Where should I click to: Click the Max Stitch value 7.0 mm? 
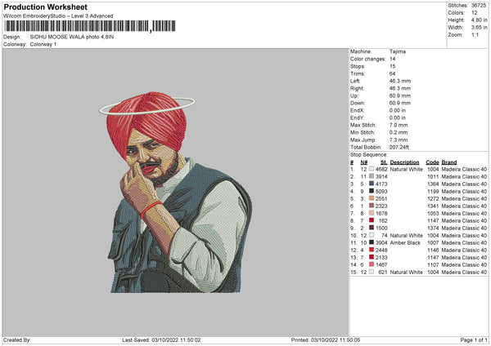(x=399, y=125)
